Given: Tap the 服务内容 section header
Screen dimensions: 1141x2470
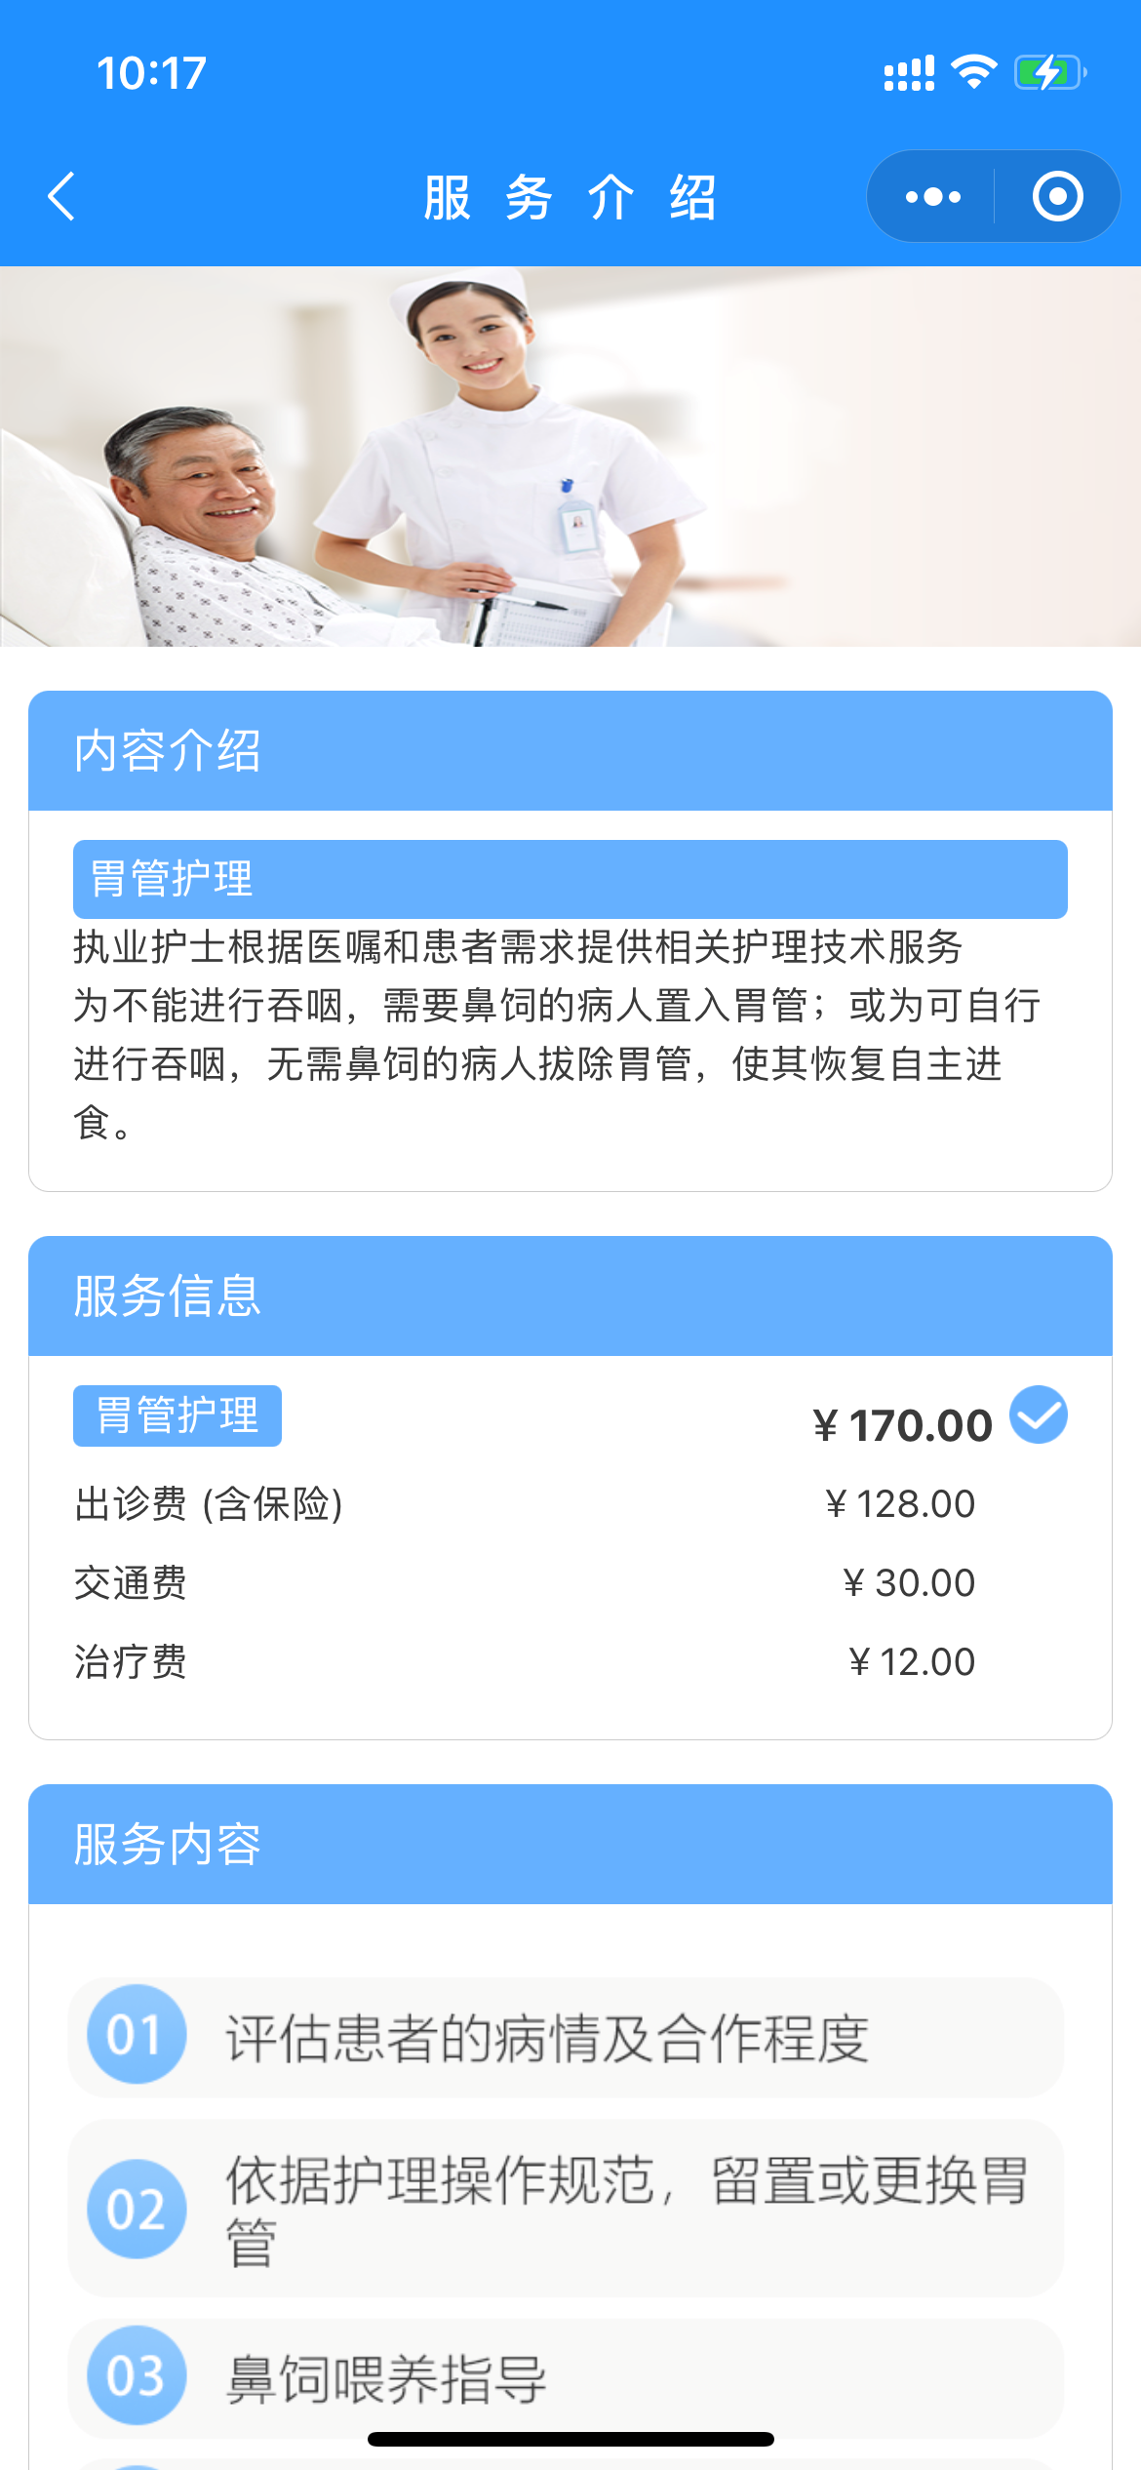Looking at the screenshot, I should pos(570,1845).
